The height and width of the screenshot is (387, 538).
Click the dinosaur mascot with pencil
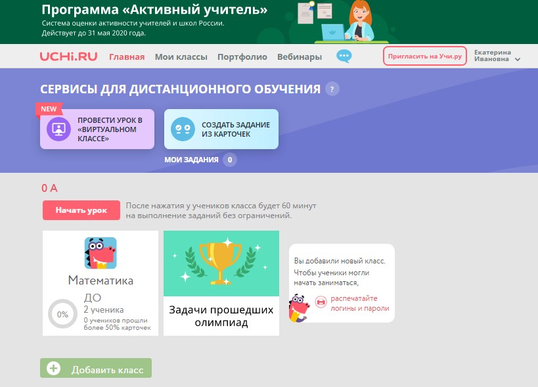299,308
